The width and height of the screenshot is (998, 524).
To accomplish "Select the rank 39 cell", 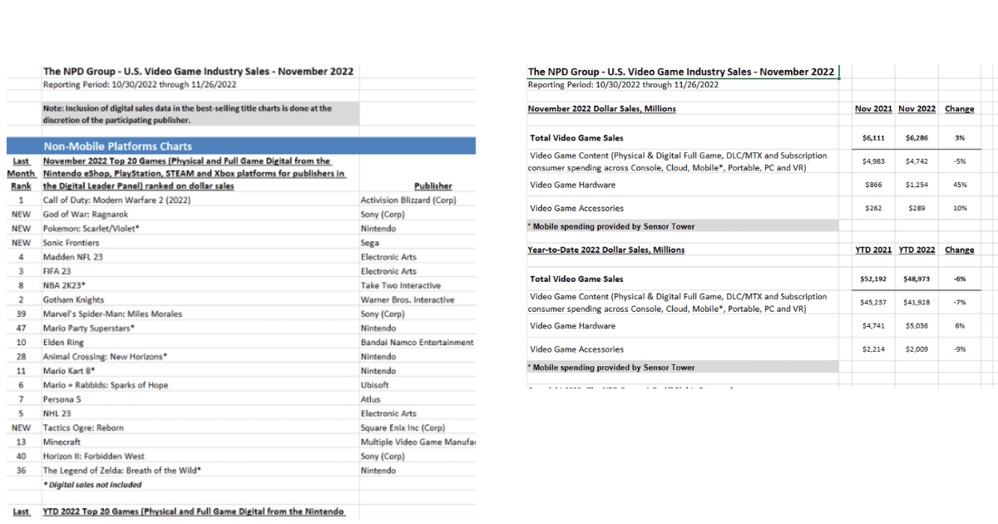I will coord(21,314).
